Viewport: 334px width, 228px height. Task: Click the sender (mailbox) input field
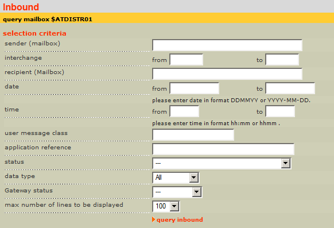[x=227, y=45]
